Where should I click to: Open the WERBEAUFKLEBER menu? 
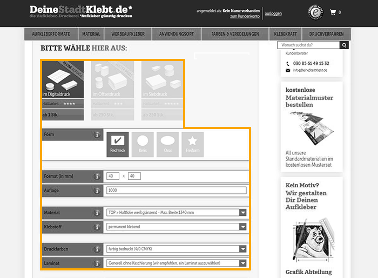[128, 34]
